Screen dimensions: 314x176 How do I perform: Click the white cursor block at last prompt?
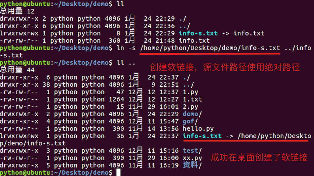(119, 173)
